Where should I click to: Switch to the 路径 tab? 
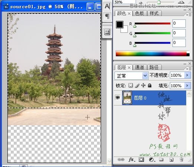pyautogui.click(x=154, y=67)
